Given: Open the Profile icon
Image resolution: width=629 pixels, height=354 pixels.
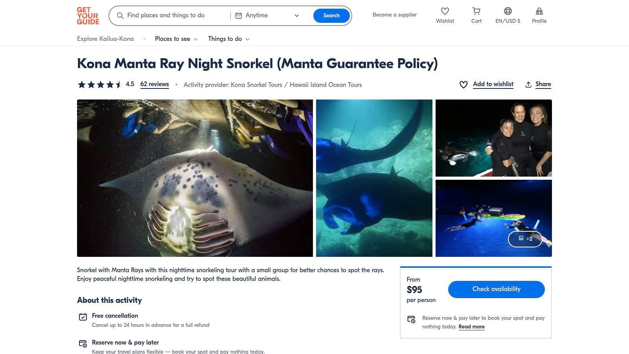Looking at the screenshot, I should (539, 11).
